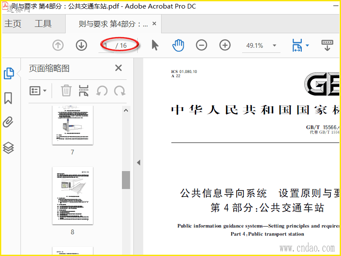Close the document tab
This screenshot has height=256, width=341.
coord(154,23)
